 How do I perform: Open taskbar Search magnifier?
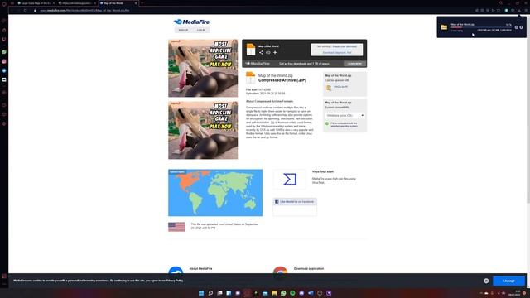click(210, 293)
